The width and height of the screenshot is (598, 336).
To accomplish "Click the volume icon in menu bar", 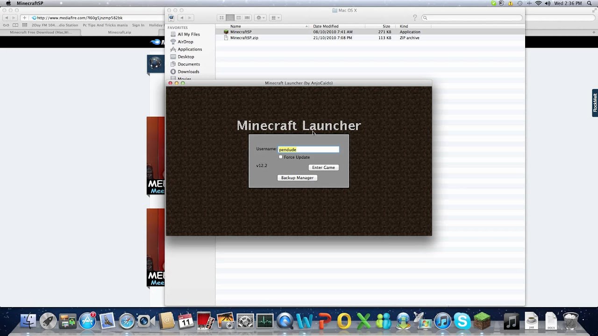I will coord(547,3).
